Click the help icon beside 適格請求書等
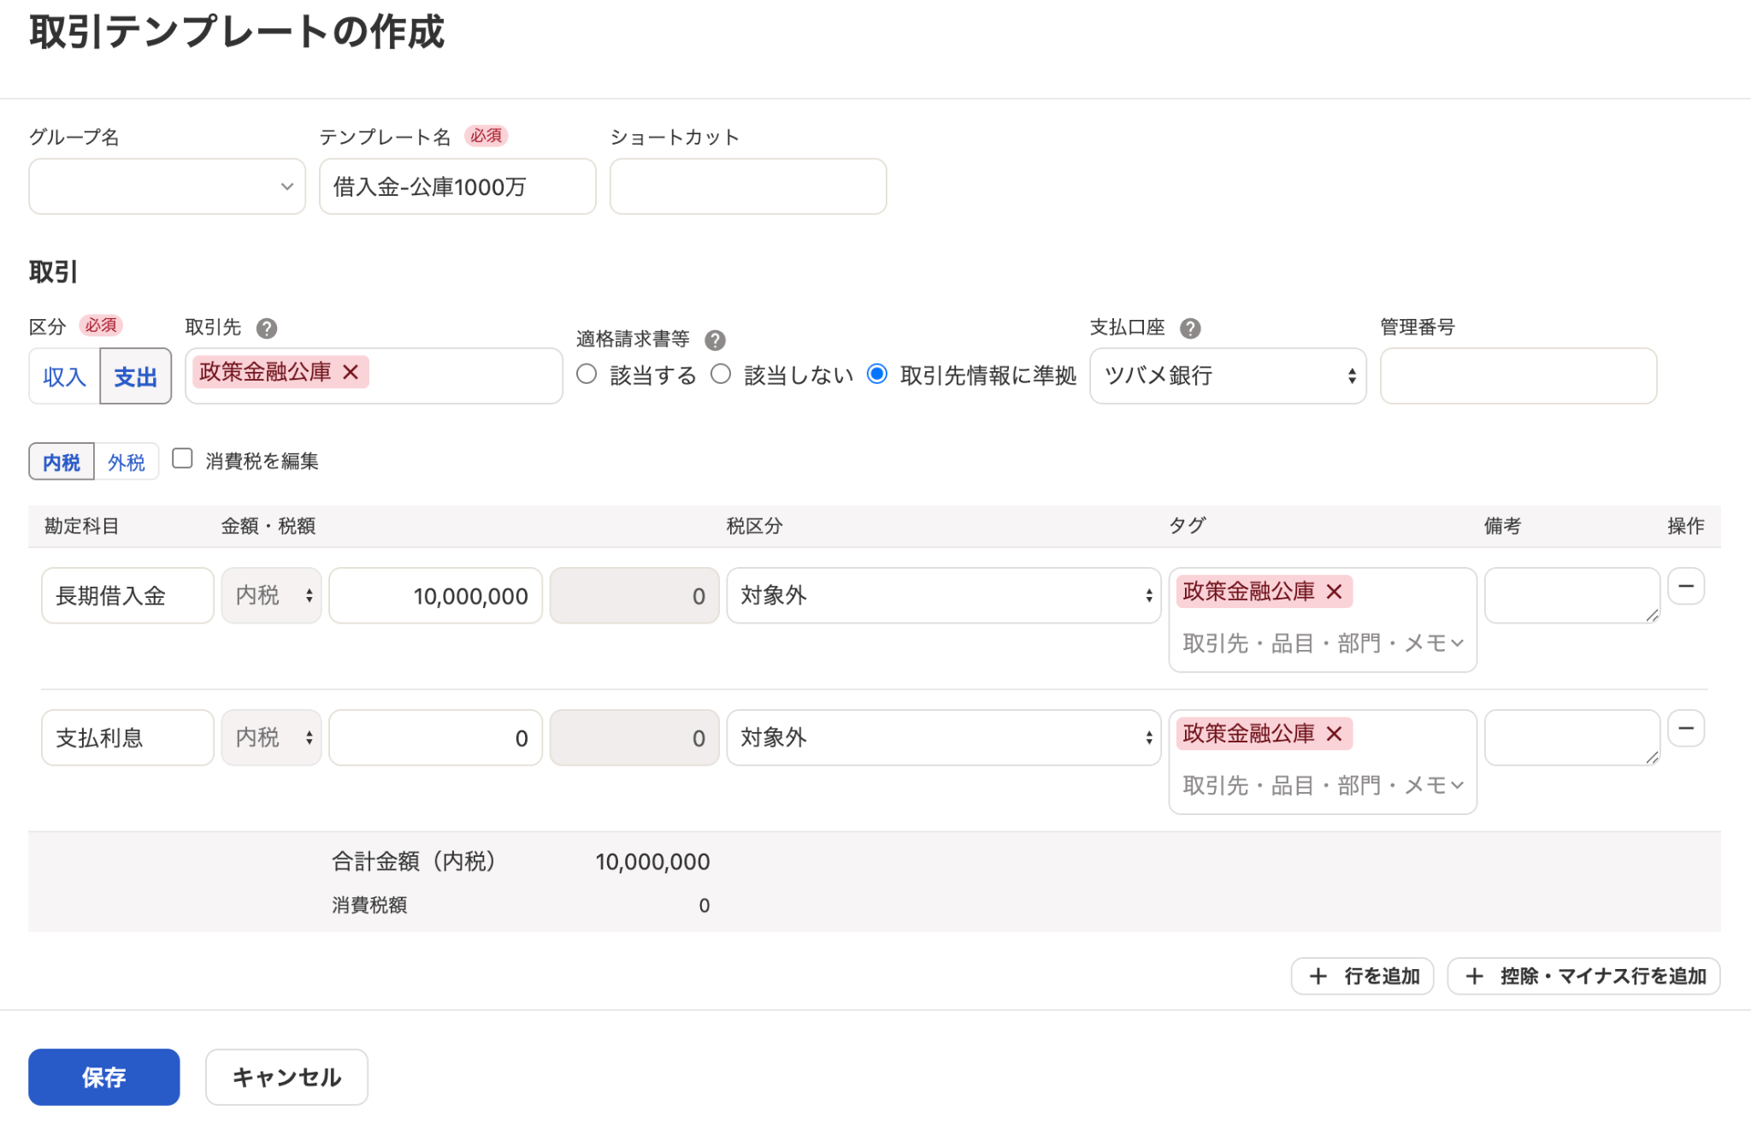 [x=715, y=340]
